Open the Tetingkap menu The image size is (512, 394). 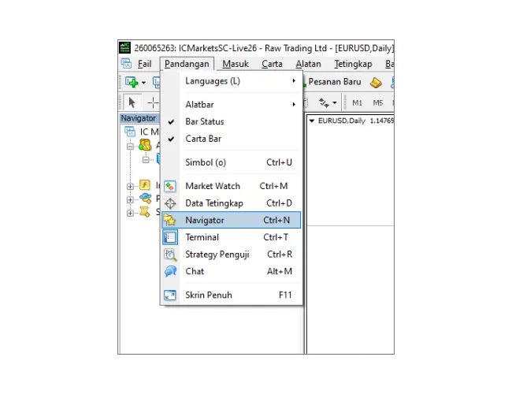click(x=353, y=64)
